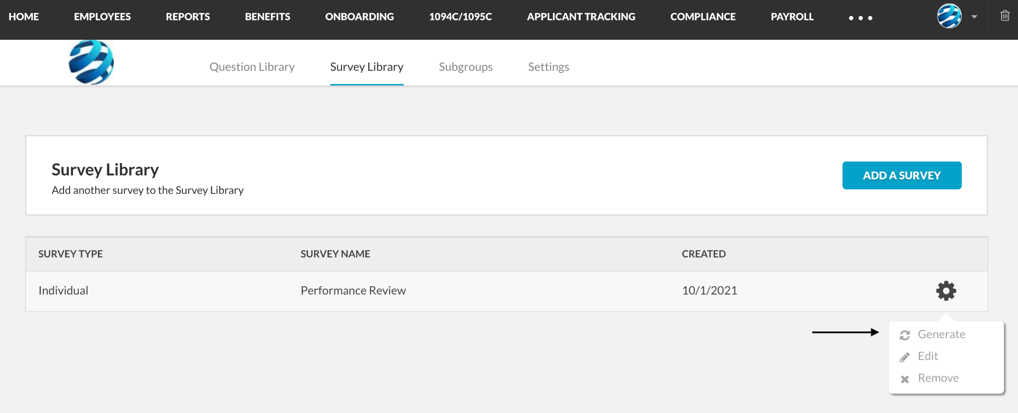Select the Survey Library tab
The image size is (1018, 413).
click(x=367, y=67)
